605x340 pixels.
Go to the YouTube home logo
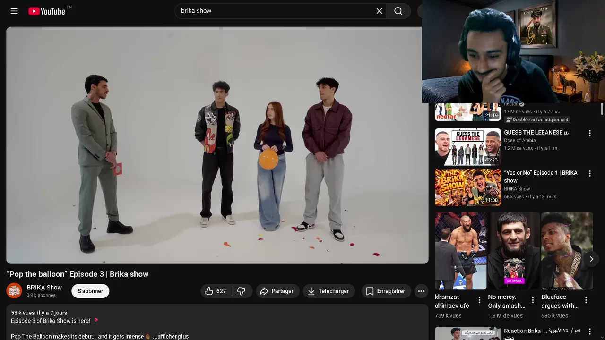[46, 11]
